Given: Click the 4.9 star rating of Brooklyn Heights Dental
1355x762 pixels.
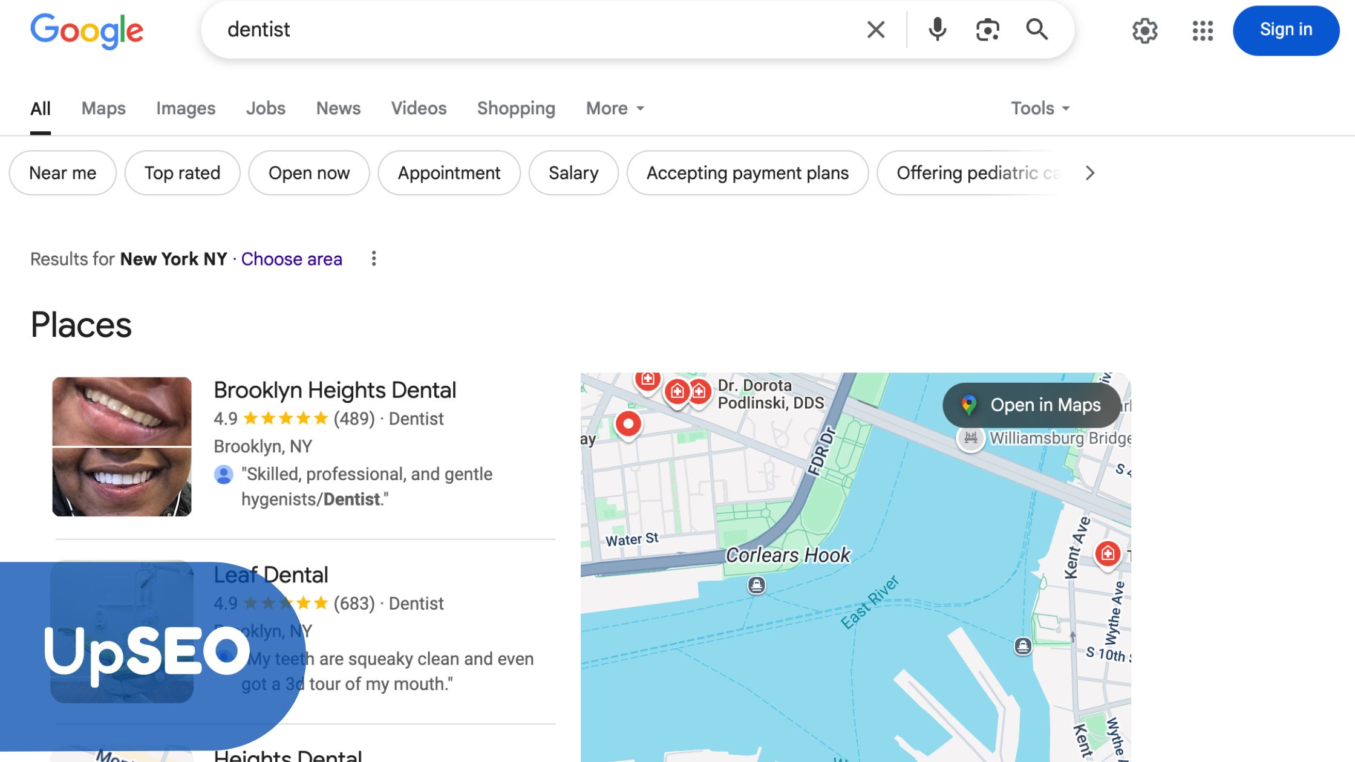Looking at the screenshot, I should (270, 418).
